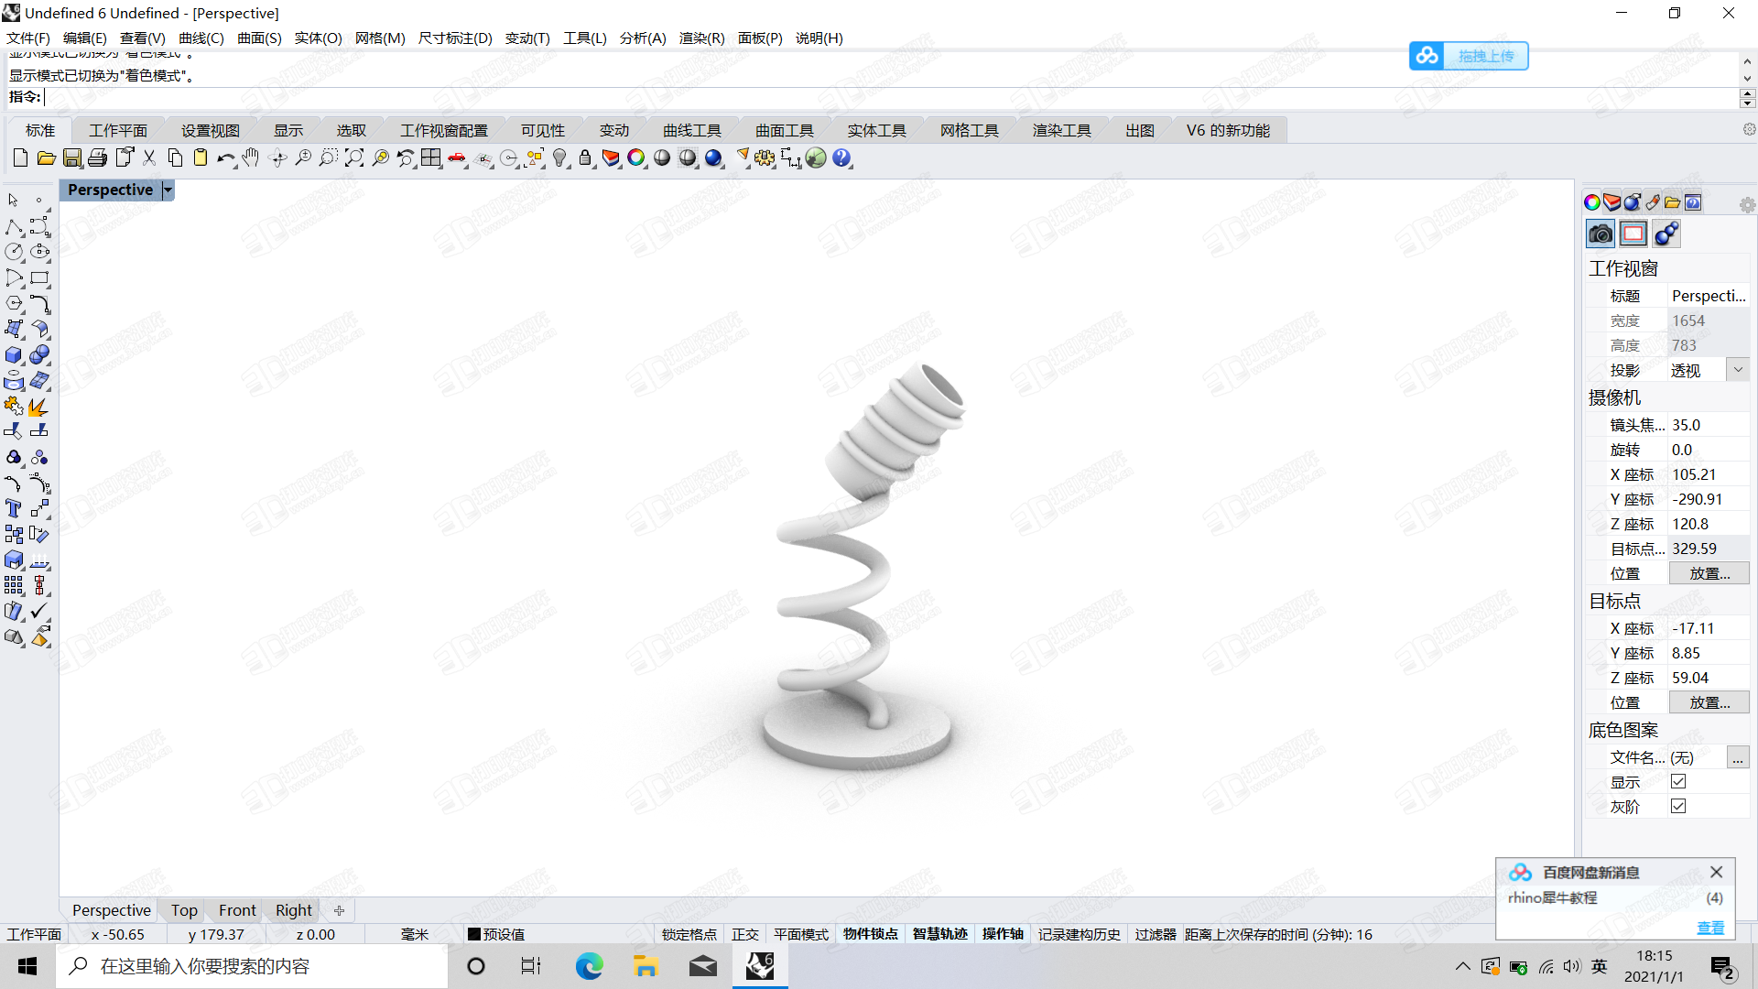Open the 曲面(S) menu
Image resolution: width=1758 pixels, height=989 pixels.
[x=259, y=38]
